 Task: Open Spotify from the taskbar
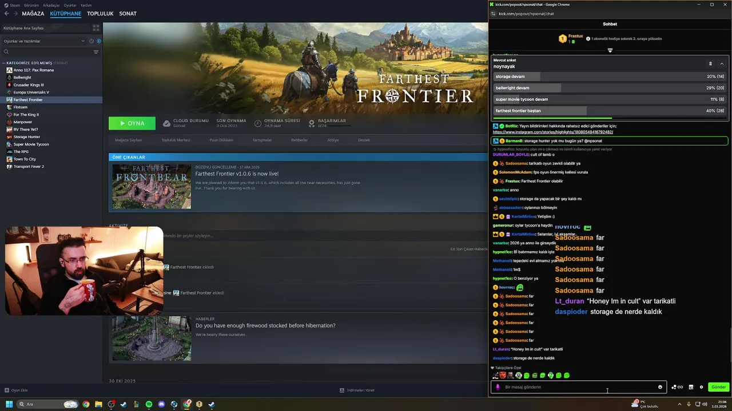pos(149,404)
